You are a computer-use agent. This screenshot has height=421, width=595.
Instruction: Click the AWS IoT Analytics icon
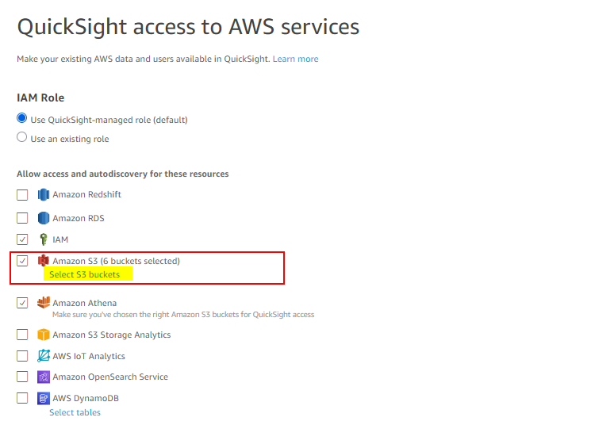click(44, 356)
